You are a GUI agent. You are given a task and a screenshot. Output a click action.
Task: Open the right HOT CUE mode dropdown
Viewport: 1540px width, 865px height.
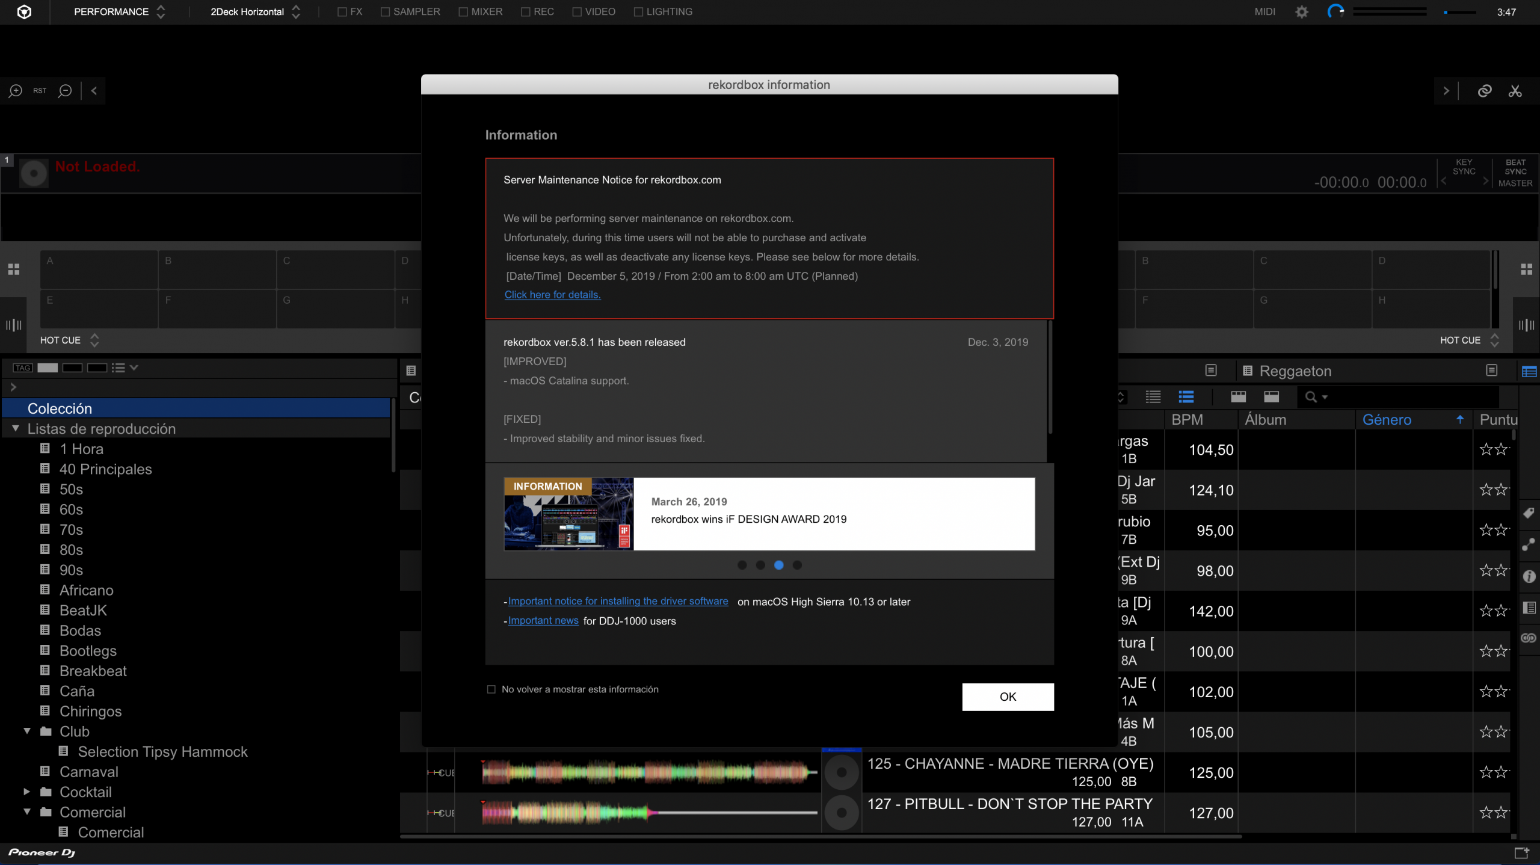pos(1469,340)
